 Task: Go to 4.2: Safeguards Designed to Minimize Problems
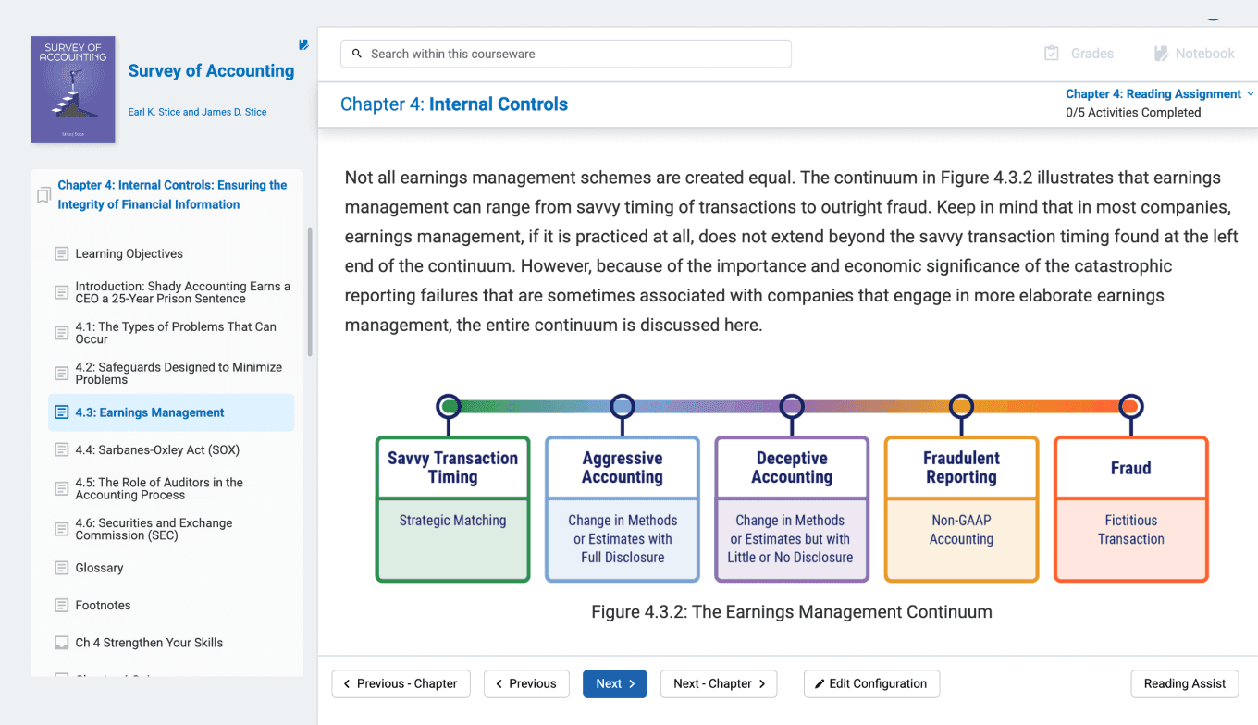coord(179,374)
